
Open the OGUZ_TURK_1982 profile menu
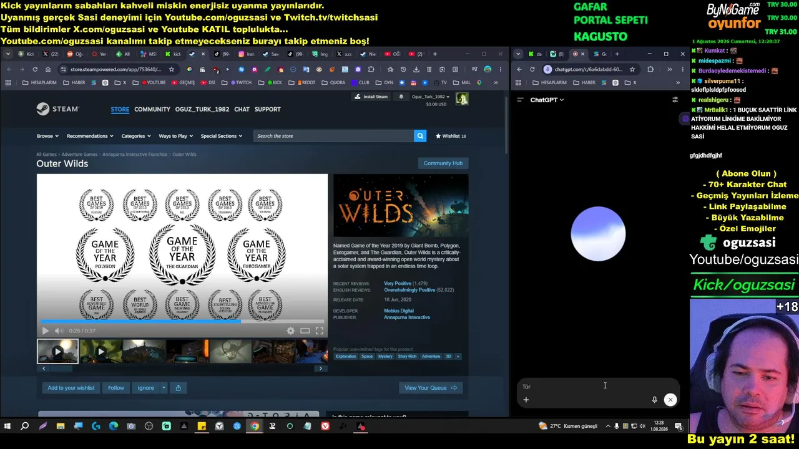click(202, 109)
